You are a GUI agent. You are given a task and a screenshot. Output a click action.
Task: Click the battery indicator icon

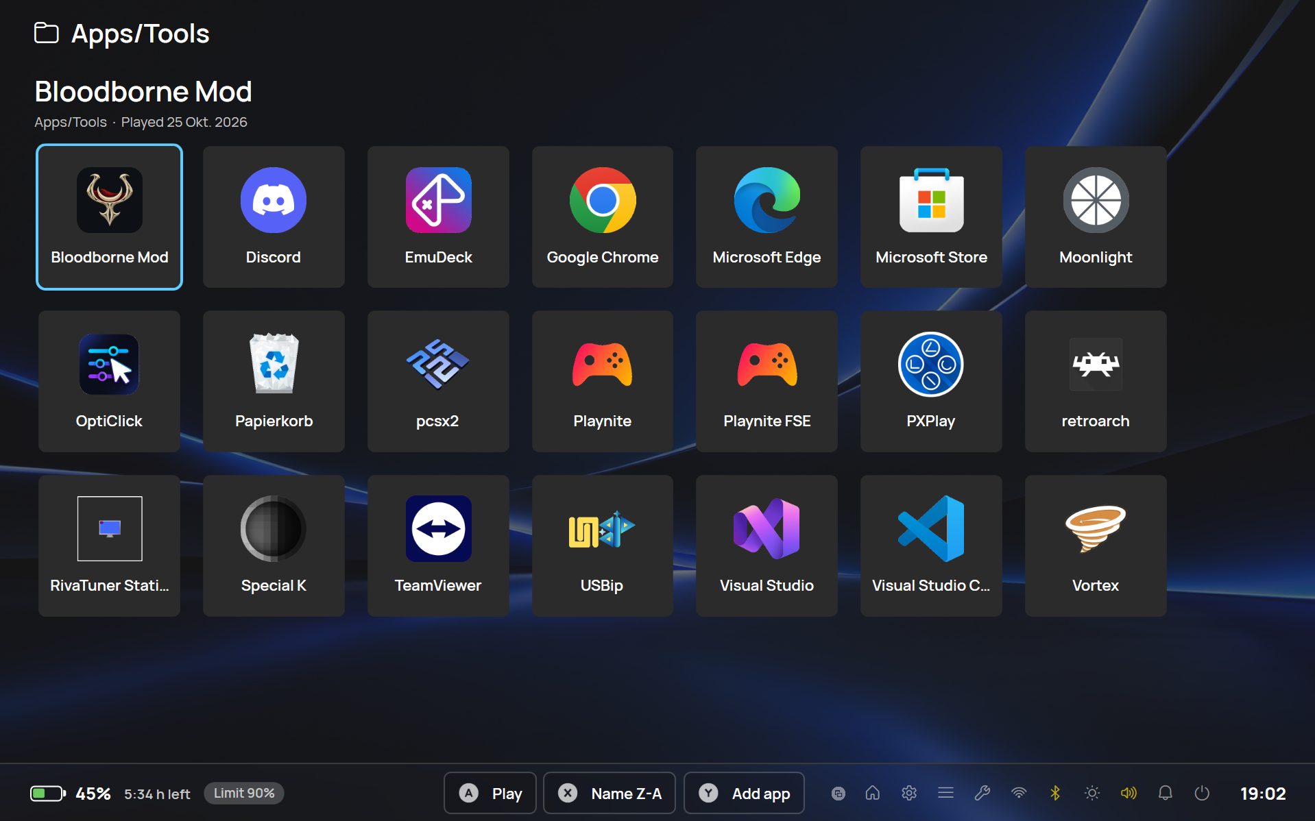48,794
